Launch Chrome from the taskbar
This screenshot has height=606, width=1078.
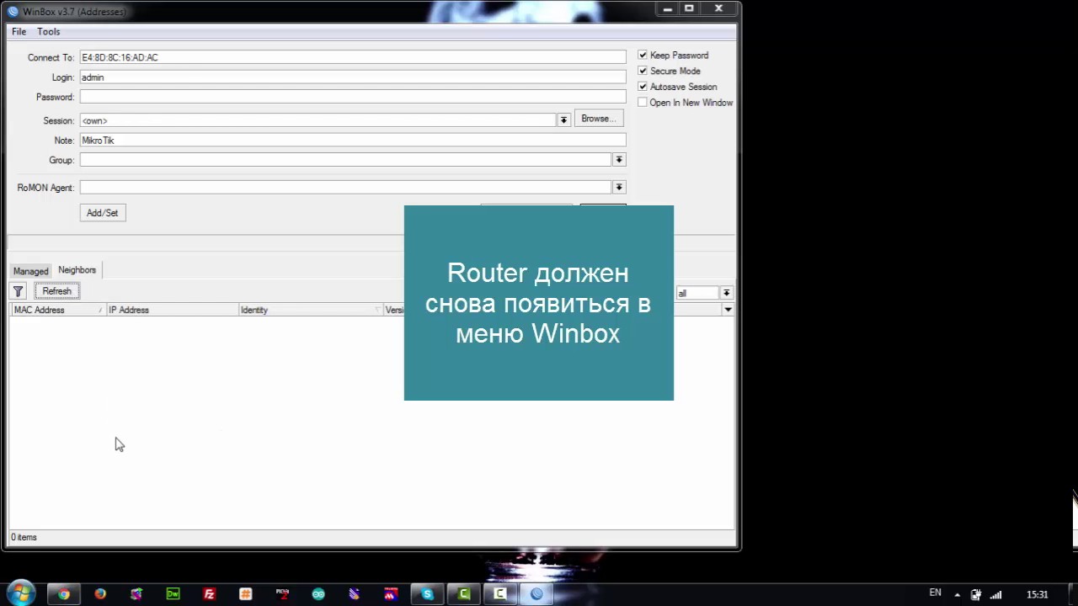pos(63,593)
